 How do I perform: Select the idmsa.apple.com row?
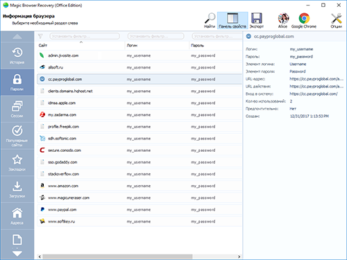139,103
